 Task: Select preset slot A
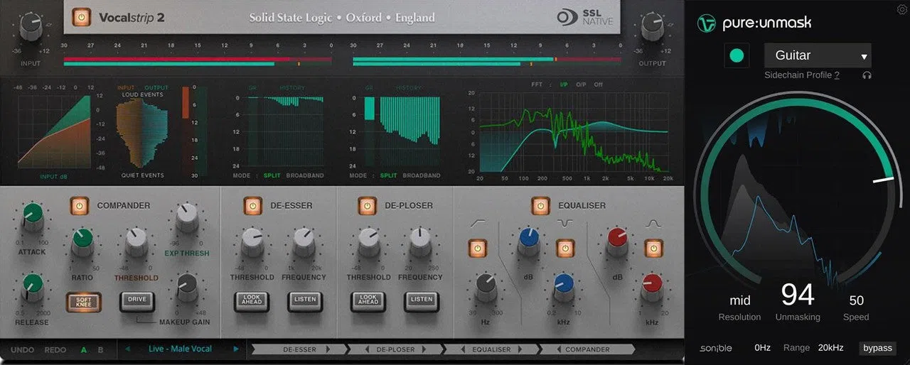84,349
